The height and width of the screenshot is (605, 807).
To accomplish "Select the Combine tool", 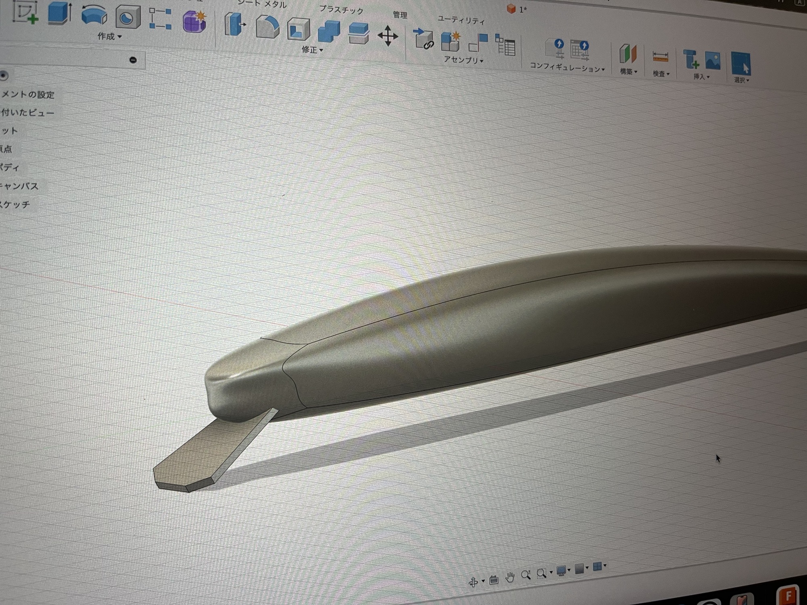I will (329, 31).
